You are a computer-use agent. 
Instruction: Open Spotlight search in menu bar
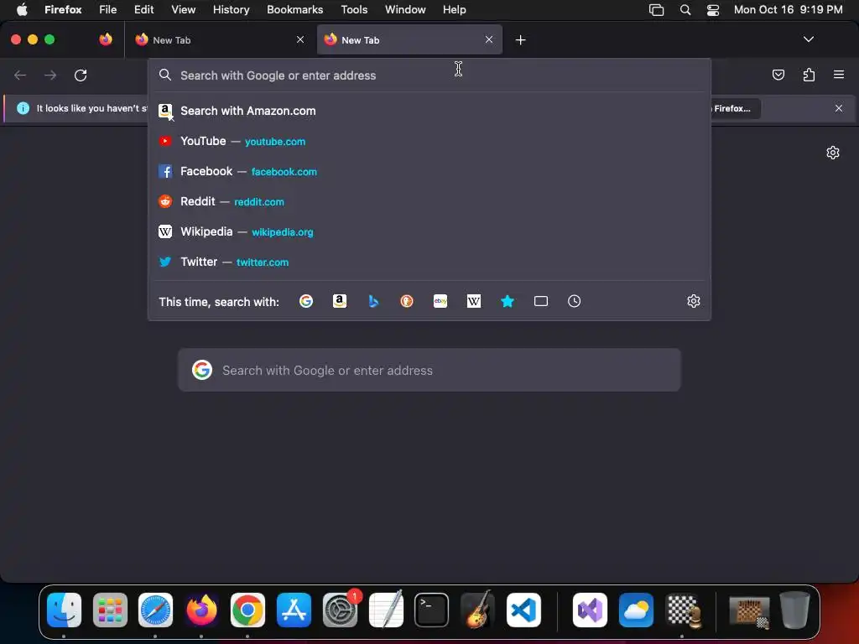point(685,9)
